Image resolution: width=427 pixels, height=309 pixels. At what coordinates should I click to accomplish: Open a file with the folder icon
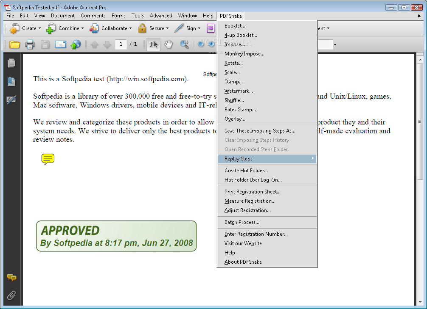14,44
